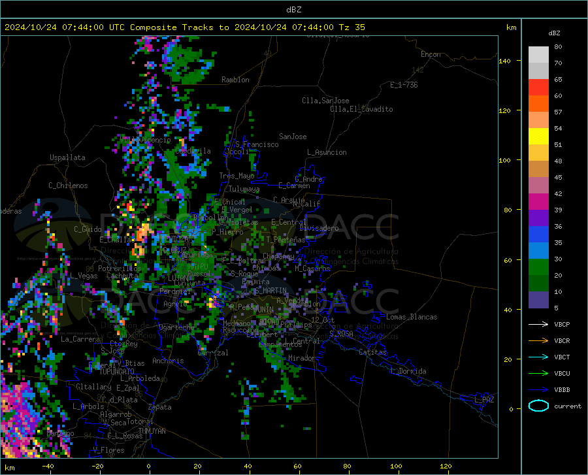Select the La_Carrera location label

pos(80,339)
